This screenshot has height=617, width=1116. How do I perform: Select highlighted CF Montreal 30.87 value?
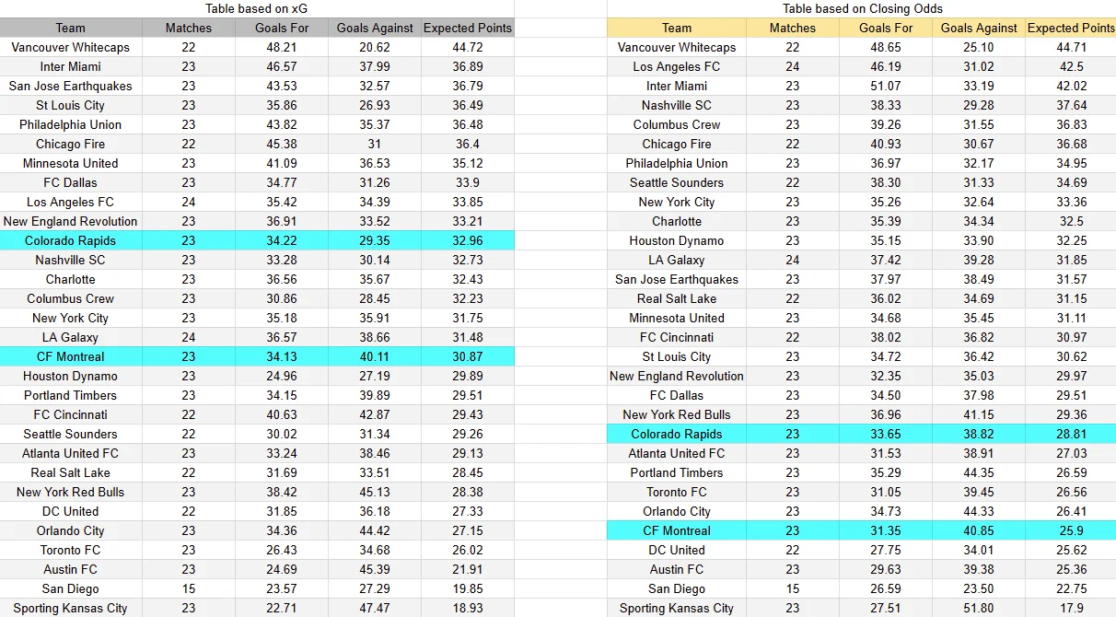coord(468,356)
